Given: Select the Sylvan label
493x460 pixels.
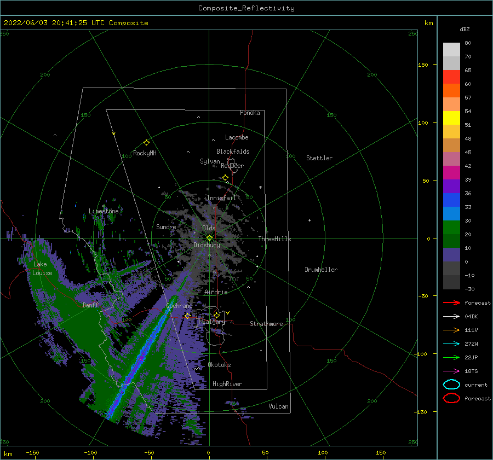Looking at the screenshot, I should [x=210, y=161].
